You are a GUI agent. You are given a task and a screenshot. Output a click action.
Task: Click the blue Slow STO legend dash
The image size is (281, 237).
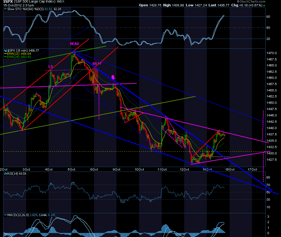pos(5,9)
